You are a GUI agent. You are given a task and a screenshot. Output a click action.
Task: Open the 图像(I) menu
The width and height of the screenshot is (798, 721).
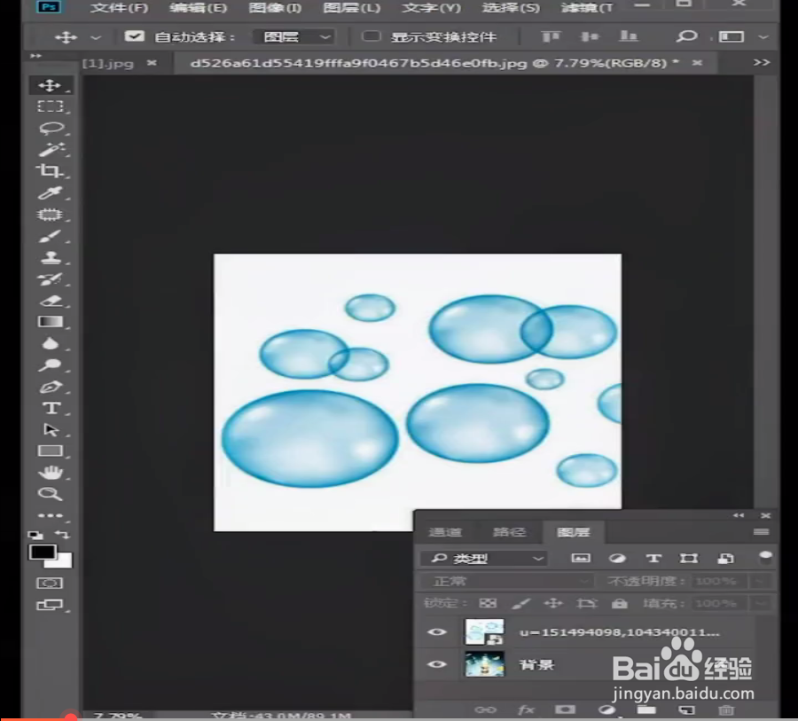click(275, 8)
